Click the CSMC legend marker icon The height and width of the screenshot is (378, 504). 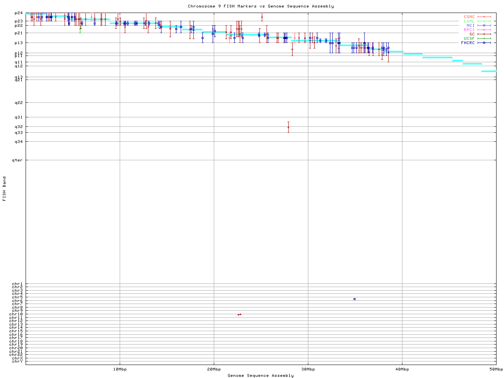pyautogui.click(x=484, y=17)
